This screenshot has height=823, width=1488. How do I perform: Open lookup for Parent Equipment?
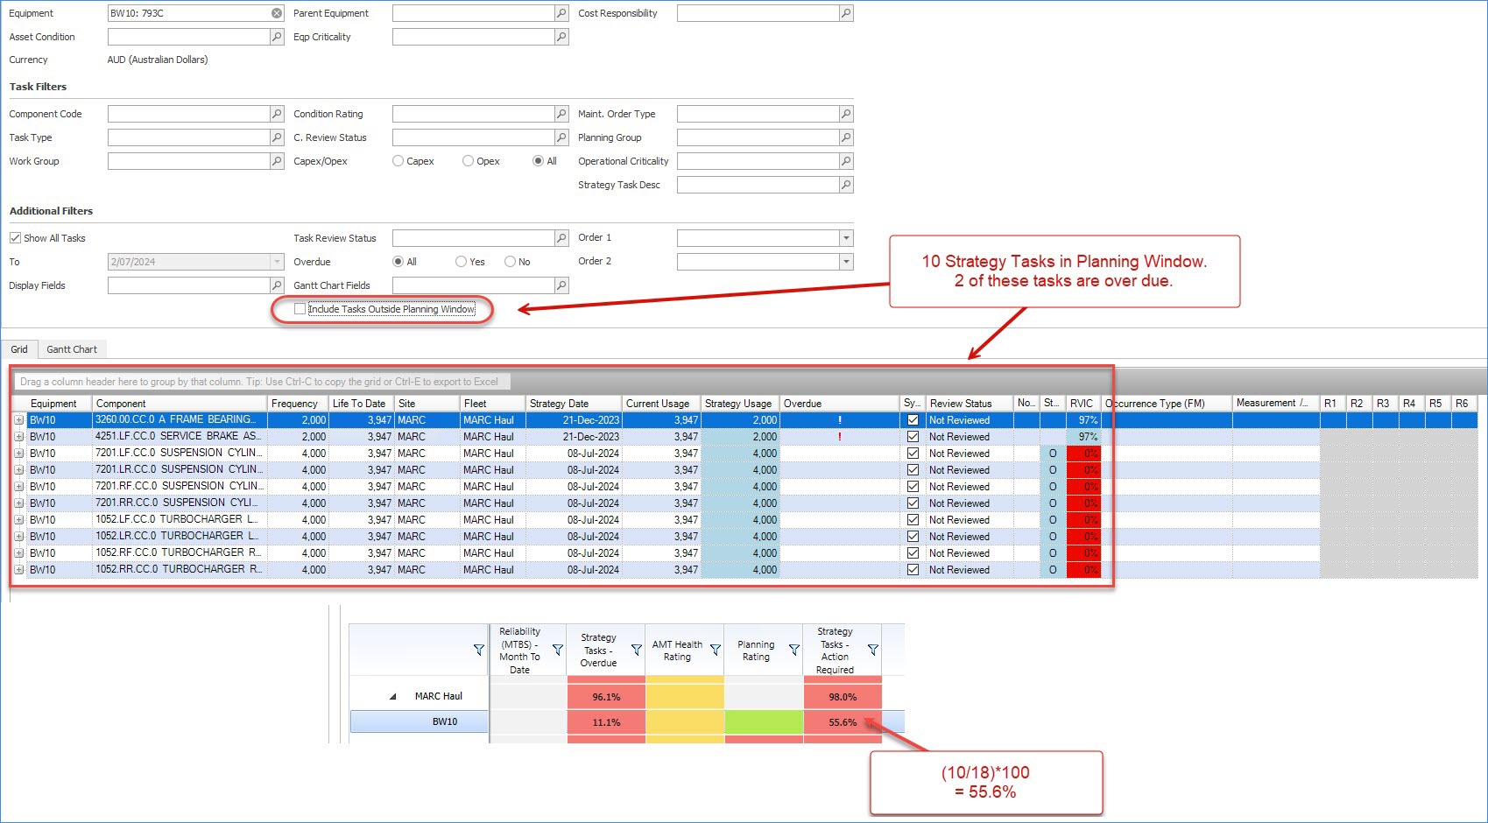coord(561,13)
